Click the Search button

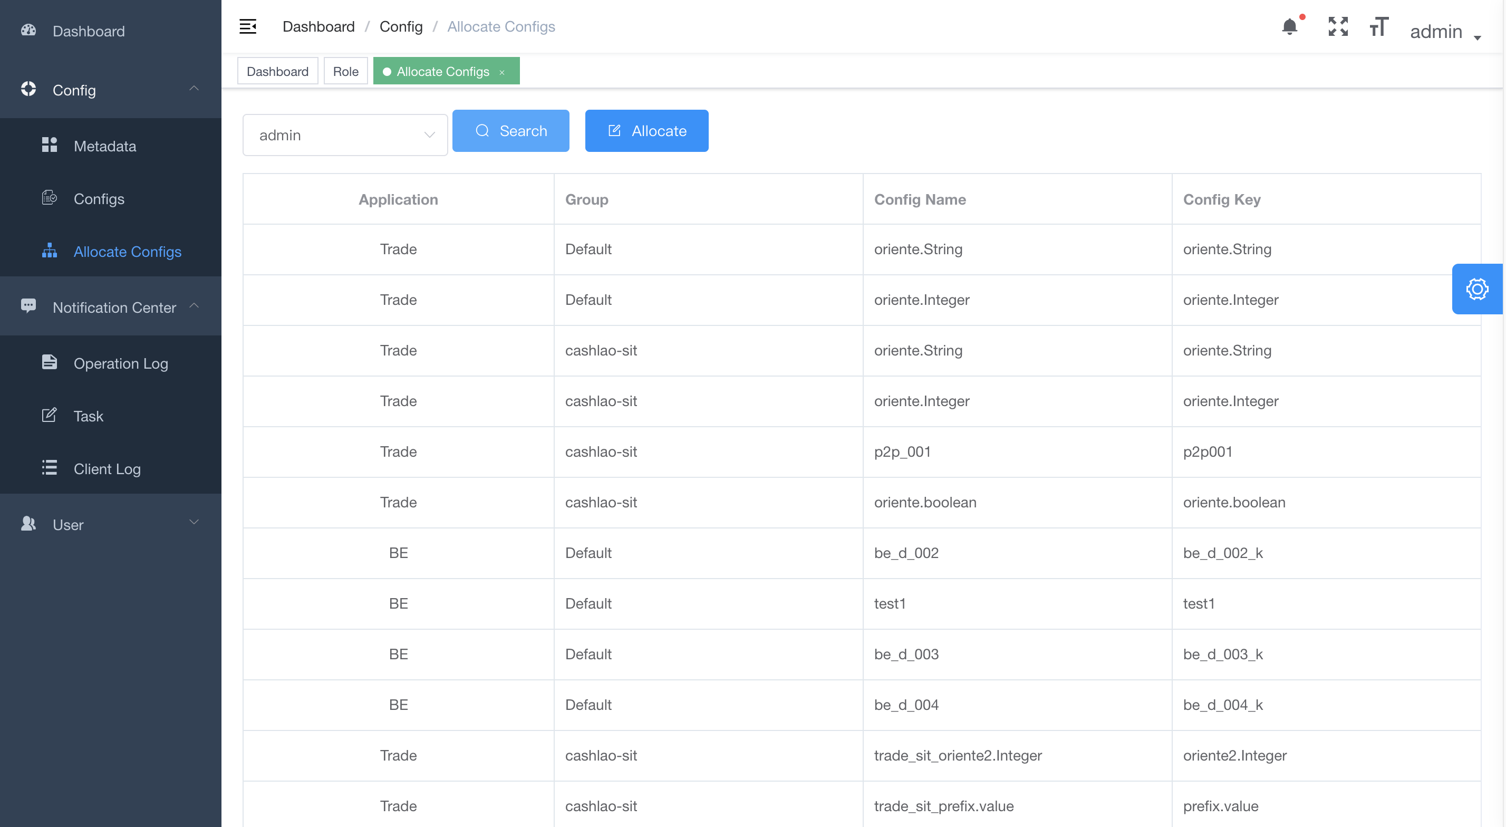[x=510, y=131]
